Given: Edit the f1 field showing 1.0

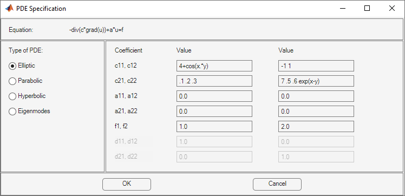Looking at the screenshot, I should coord(214,127).
